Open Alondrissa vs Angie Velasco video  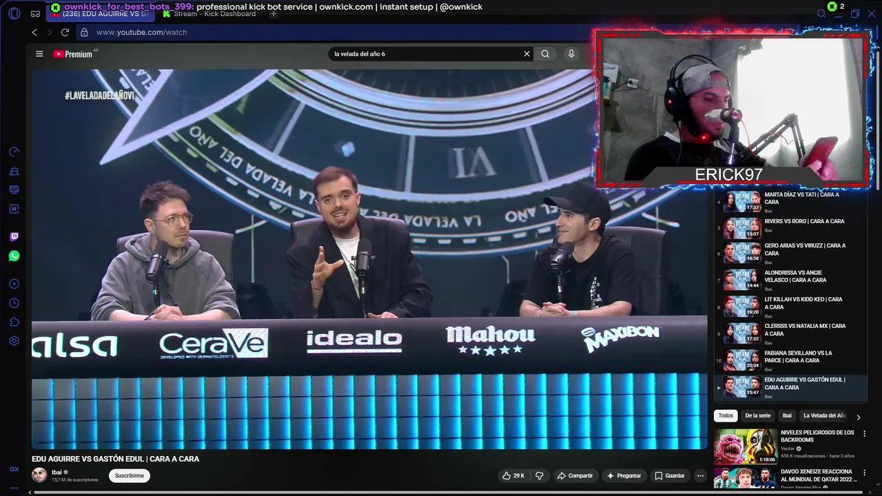pos(790,280)
